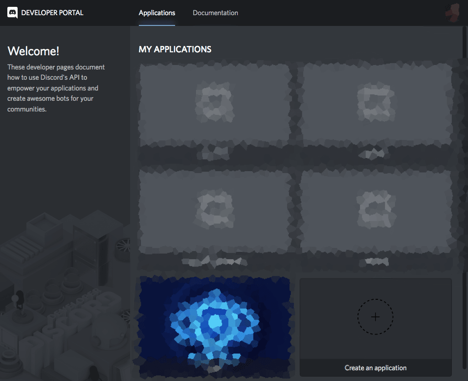468x381 pixels.
Task: Click the dashed plus circle icon
Action: 375,317
